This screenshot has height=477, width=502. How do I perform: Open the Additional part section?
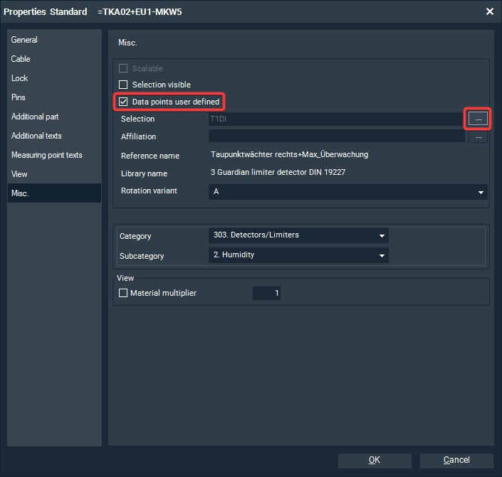(35, 117)
